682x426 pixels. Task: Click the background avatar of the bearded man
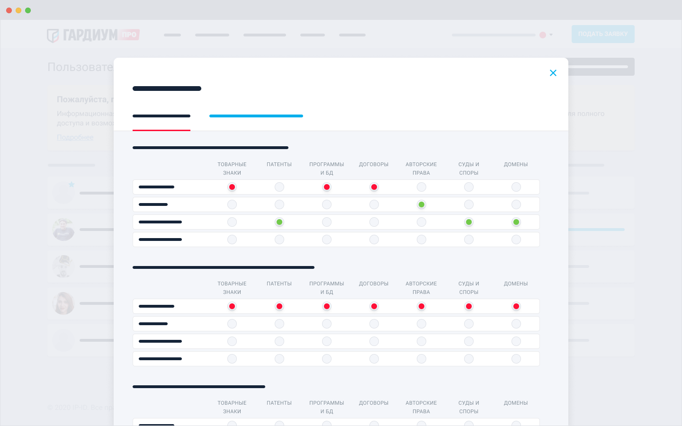click(63, 266)
